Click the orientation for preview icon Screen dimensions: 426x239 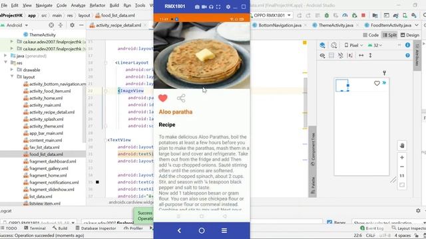[334, 45]
